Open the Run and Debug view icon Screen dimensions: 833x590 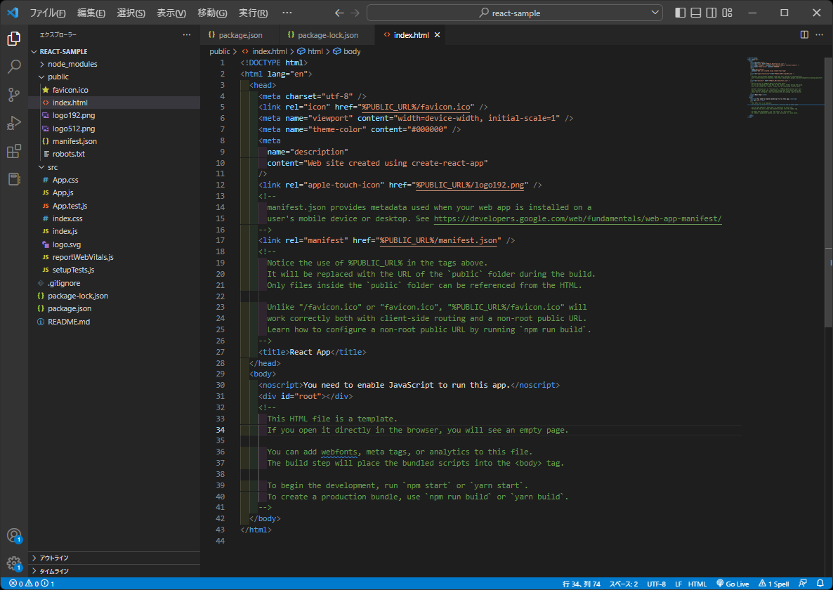14,123
